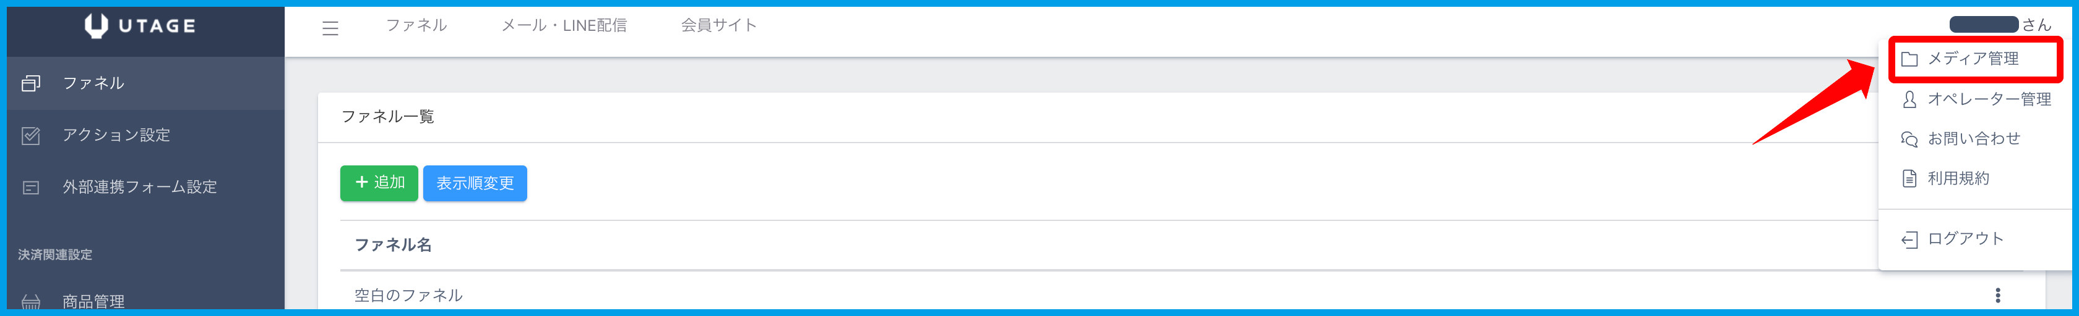This screenshot has height=316, width=2079.
Task: Click the アクション設定 checkmark icon
Action: click(31, 136)
